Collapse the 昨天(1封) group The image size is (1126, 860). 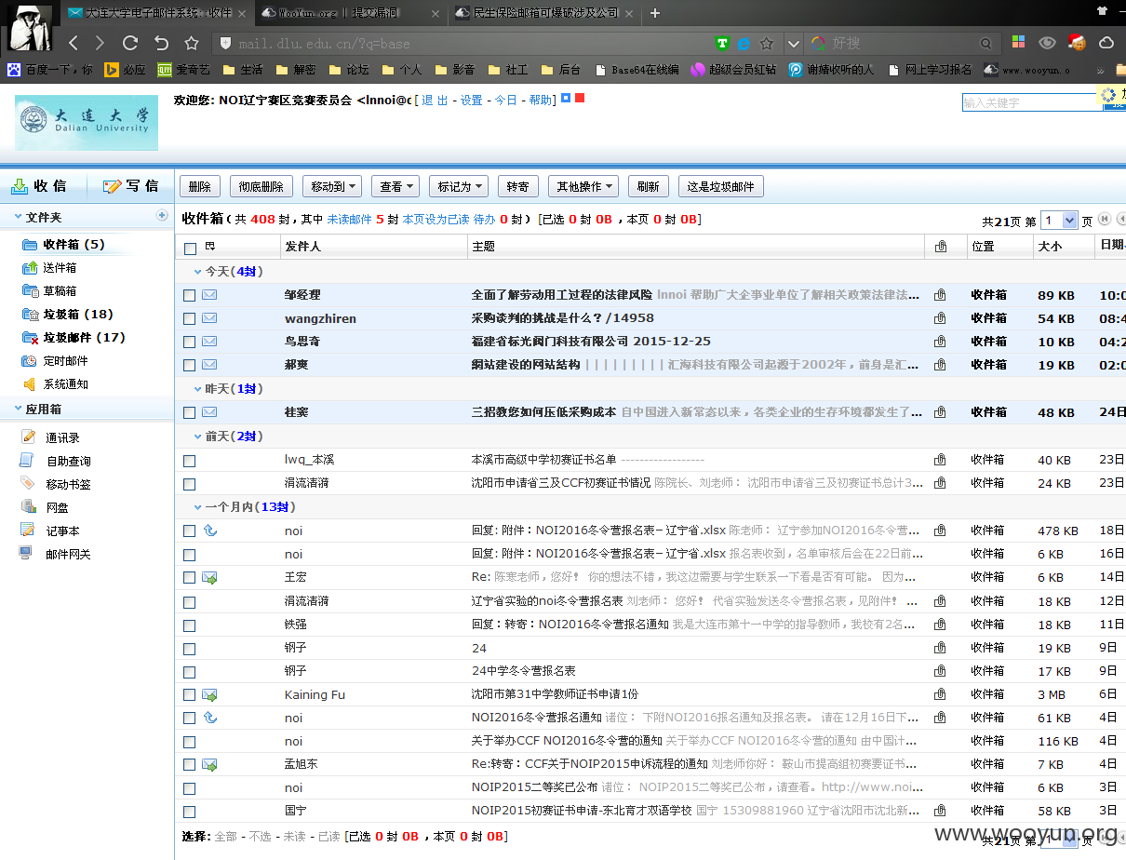coord(197,388)
